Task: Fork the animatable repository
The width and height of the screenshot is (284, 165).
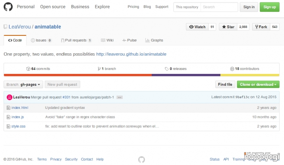Action: 261,27
